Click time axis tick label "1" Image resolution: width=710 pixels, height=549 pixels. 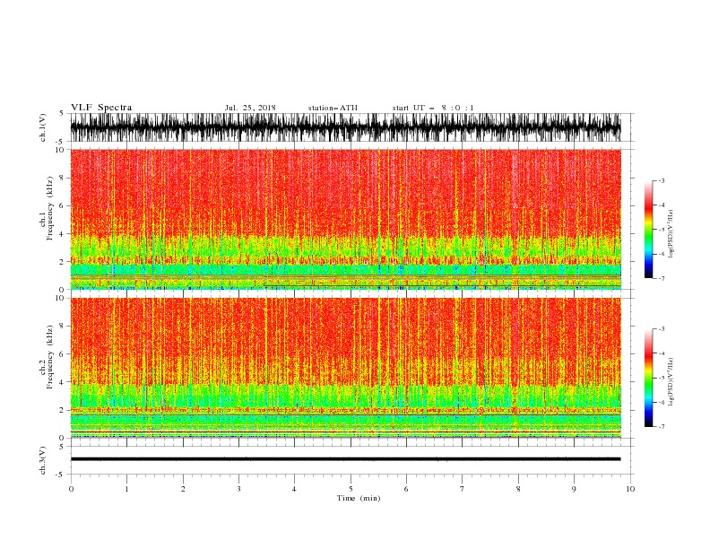126,489
